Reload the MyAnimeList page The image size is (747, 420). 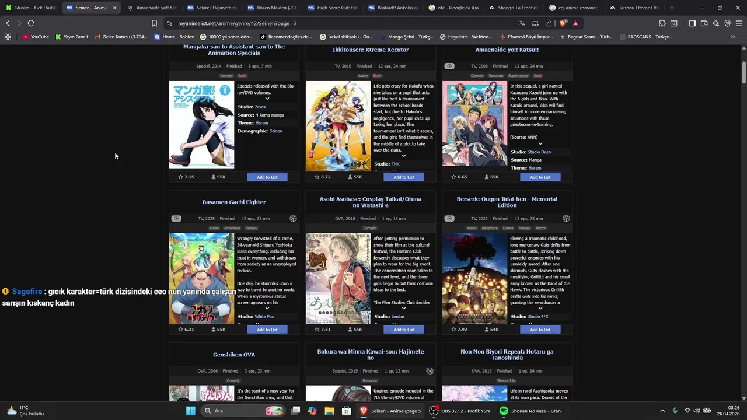point(31,23)
